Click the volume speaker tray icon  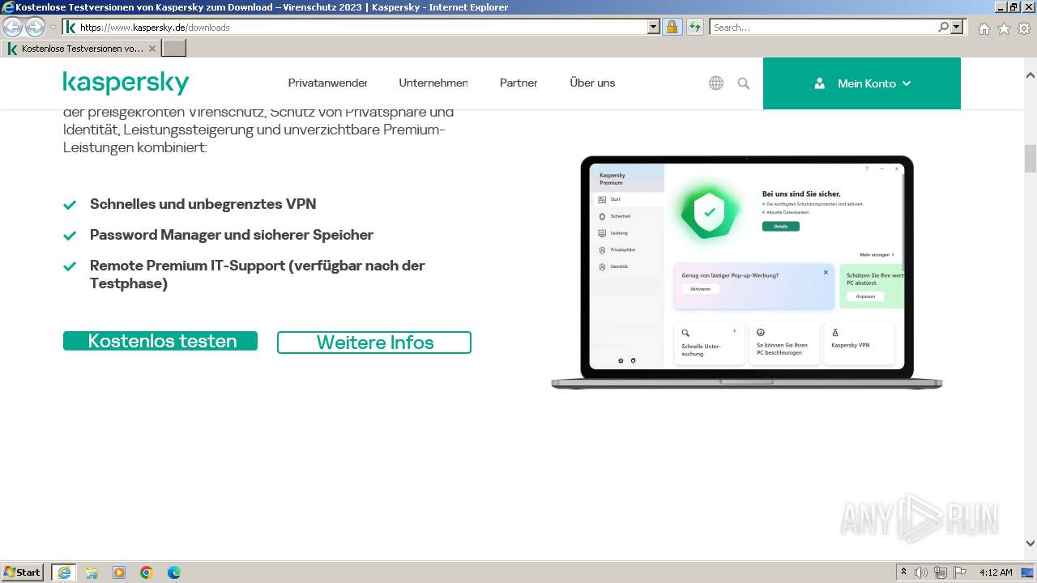921,572
